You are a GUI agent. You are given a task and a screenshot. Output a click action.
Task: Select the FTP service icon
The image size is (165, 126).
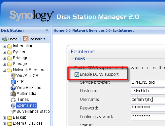13,82
